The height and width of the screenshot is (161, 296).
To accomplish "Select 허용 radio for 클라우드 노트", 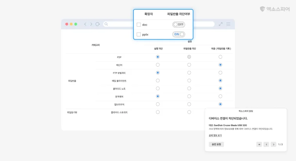I will [220, 89].
